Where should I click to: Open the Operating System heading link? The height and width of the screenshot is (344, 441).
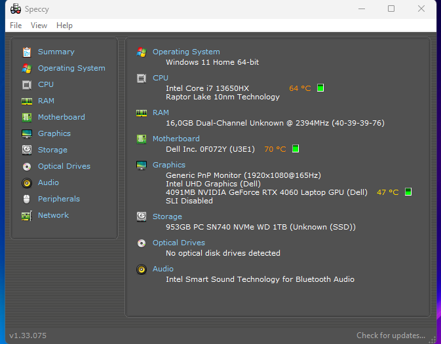[186, 52]
